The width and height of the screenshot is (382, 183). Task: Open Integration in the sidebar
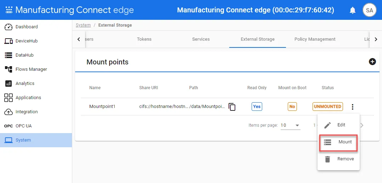pyautogui.click(x=36, y=112)
